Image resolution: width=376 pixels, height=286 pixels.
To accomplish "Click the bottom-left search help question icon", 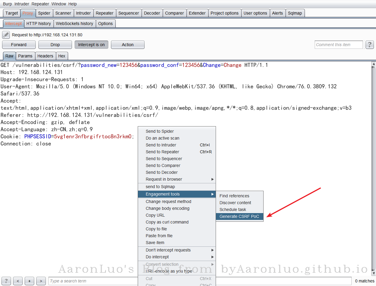I will tap(6, 281).
